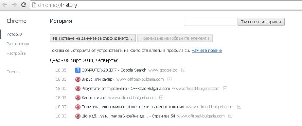Screen dimensions: 302x126
Task: Click the browser forward arrow
Action: coord(14,5)
